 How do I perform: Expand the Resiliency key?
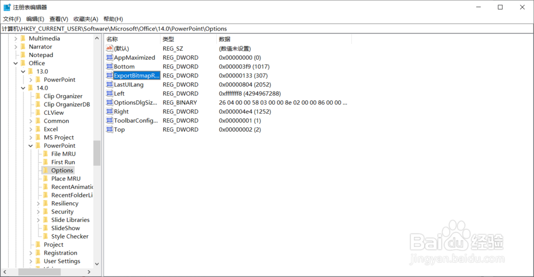[38, 203]
